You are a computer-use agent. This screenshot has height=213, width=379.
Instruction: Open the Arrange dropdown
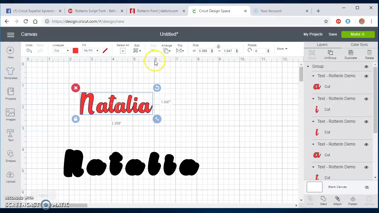pyautogui.click(x=167, y=51)
